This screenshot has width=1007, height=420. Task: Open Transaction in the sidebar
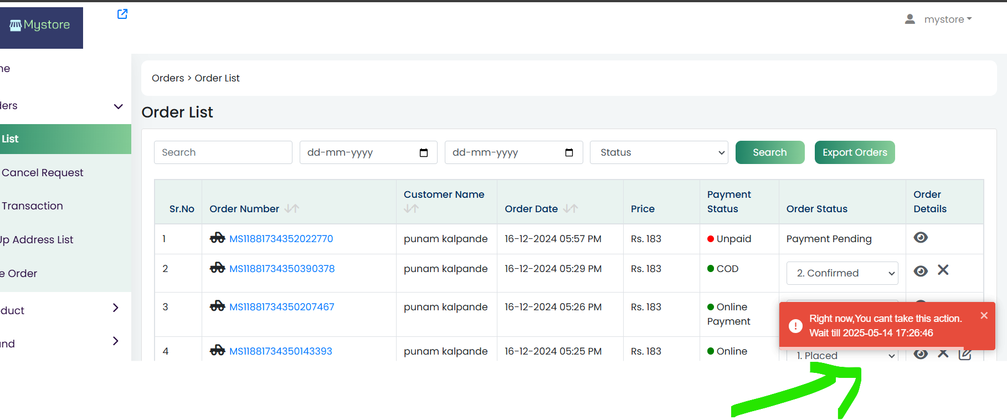click(32, 206)
